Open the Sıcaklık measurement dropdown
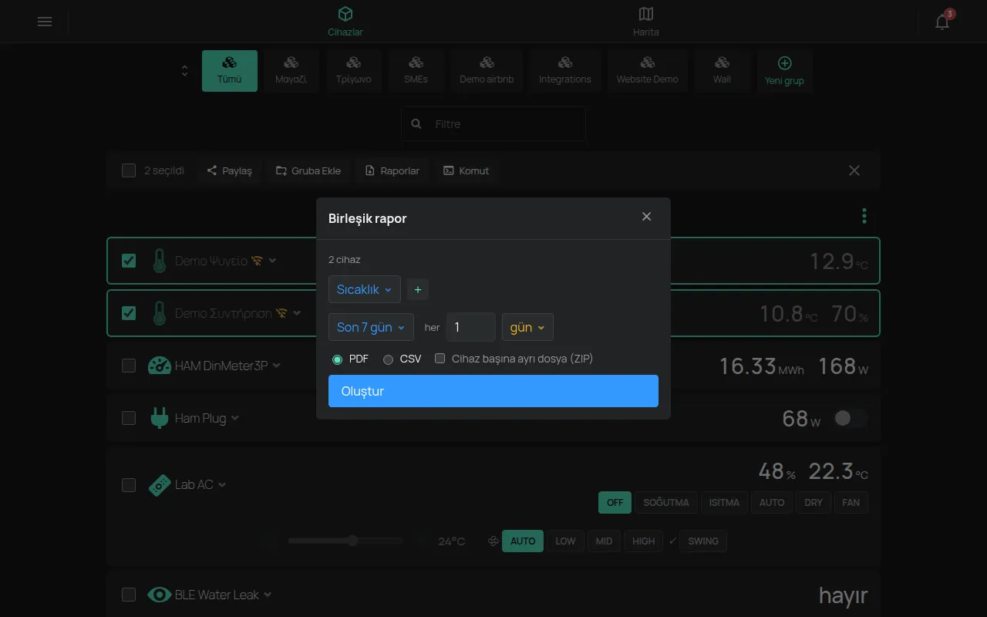987x617 pixels. pyautogui.click(x=365, y=290)
